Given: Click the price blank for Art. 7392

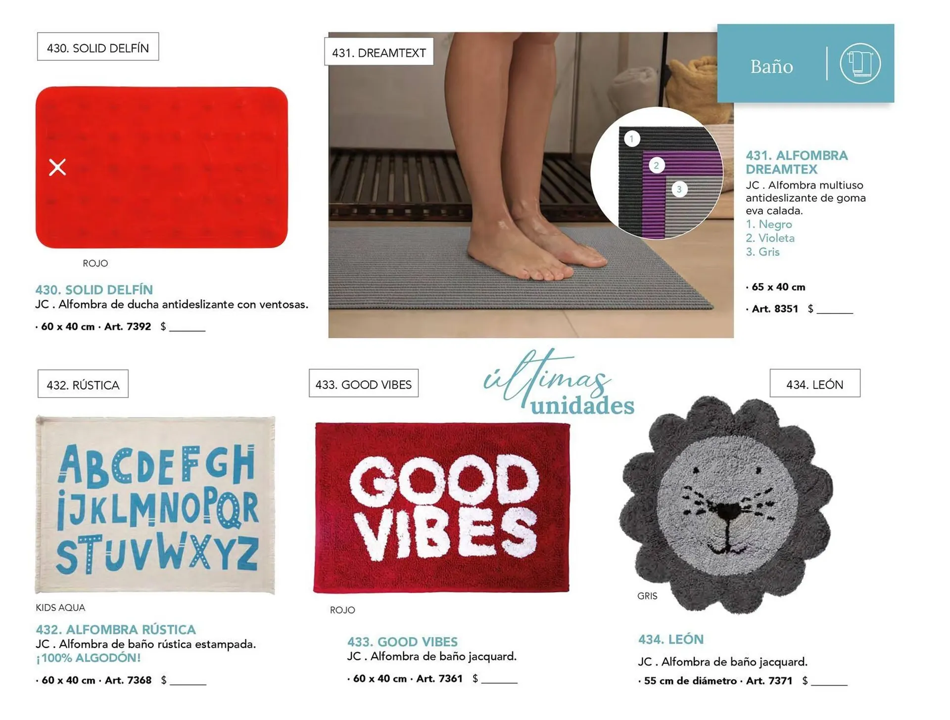Looking at the screenshot, I should tap(188, 327).
